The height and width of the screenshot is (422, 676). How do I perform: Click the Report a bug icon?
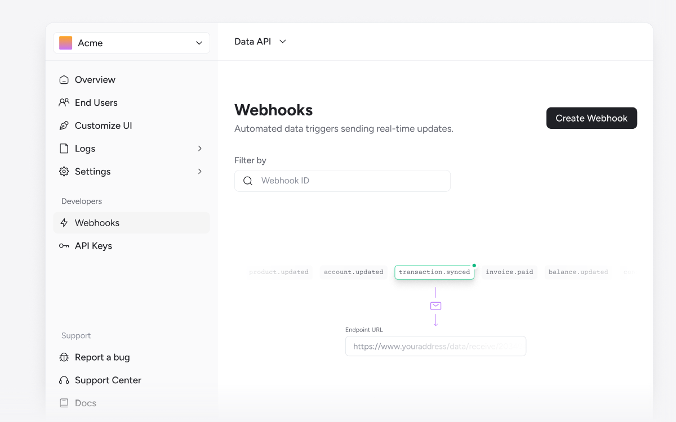click(64, 357)
